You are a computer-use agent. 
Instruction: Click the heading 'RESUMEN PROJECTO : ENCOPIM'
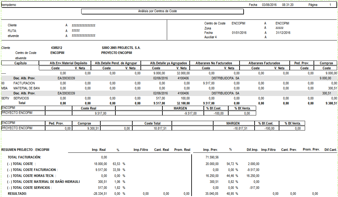[25, 150]
